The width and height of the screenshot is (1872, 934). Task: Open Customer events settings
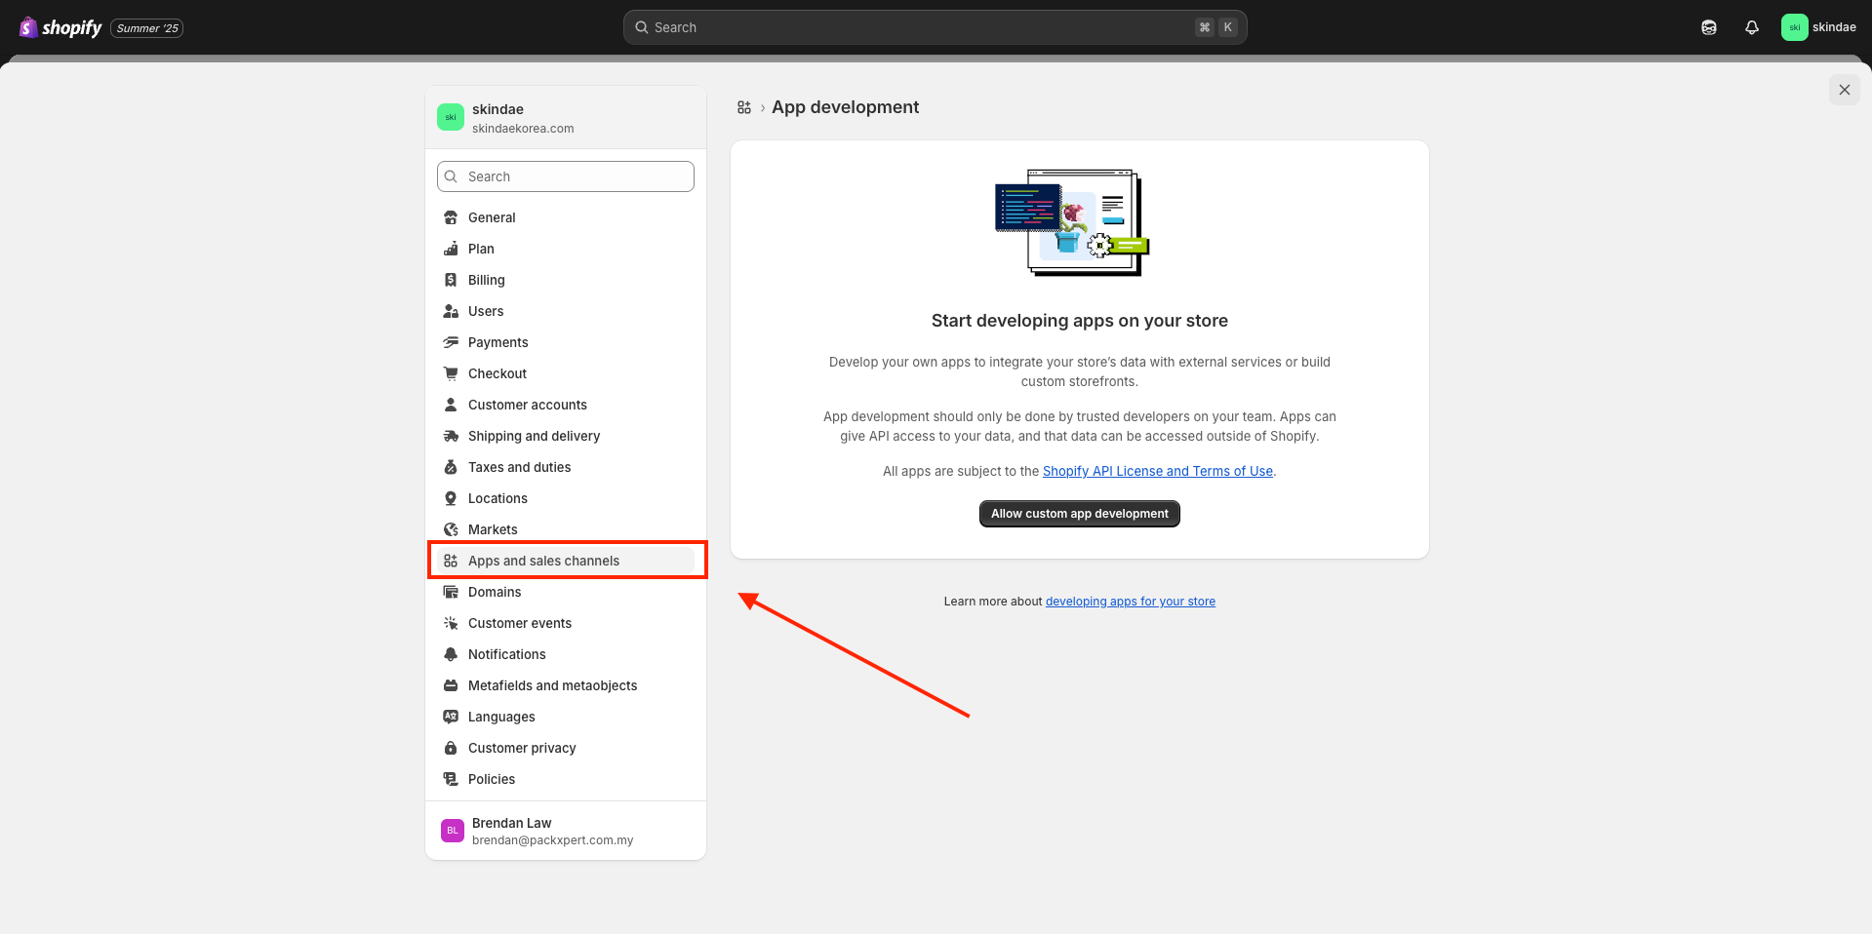[x=566, y=623]
